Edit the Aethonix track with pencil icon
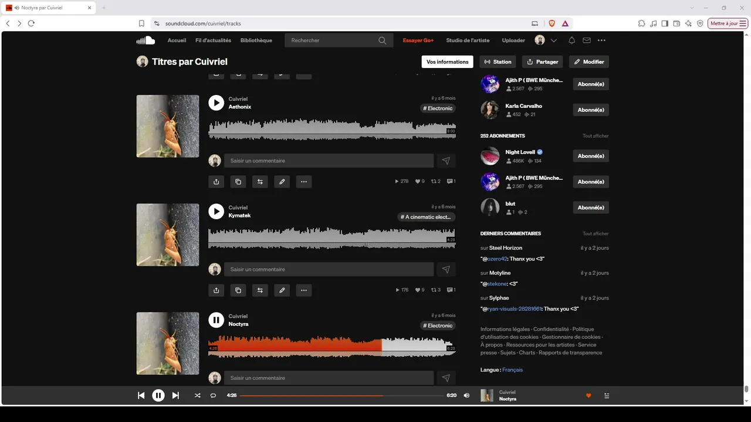 (282, 182)
